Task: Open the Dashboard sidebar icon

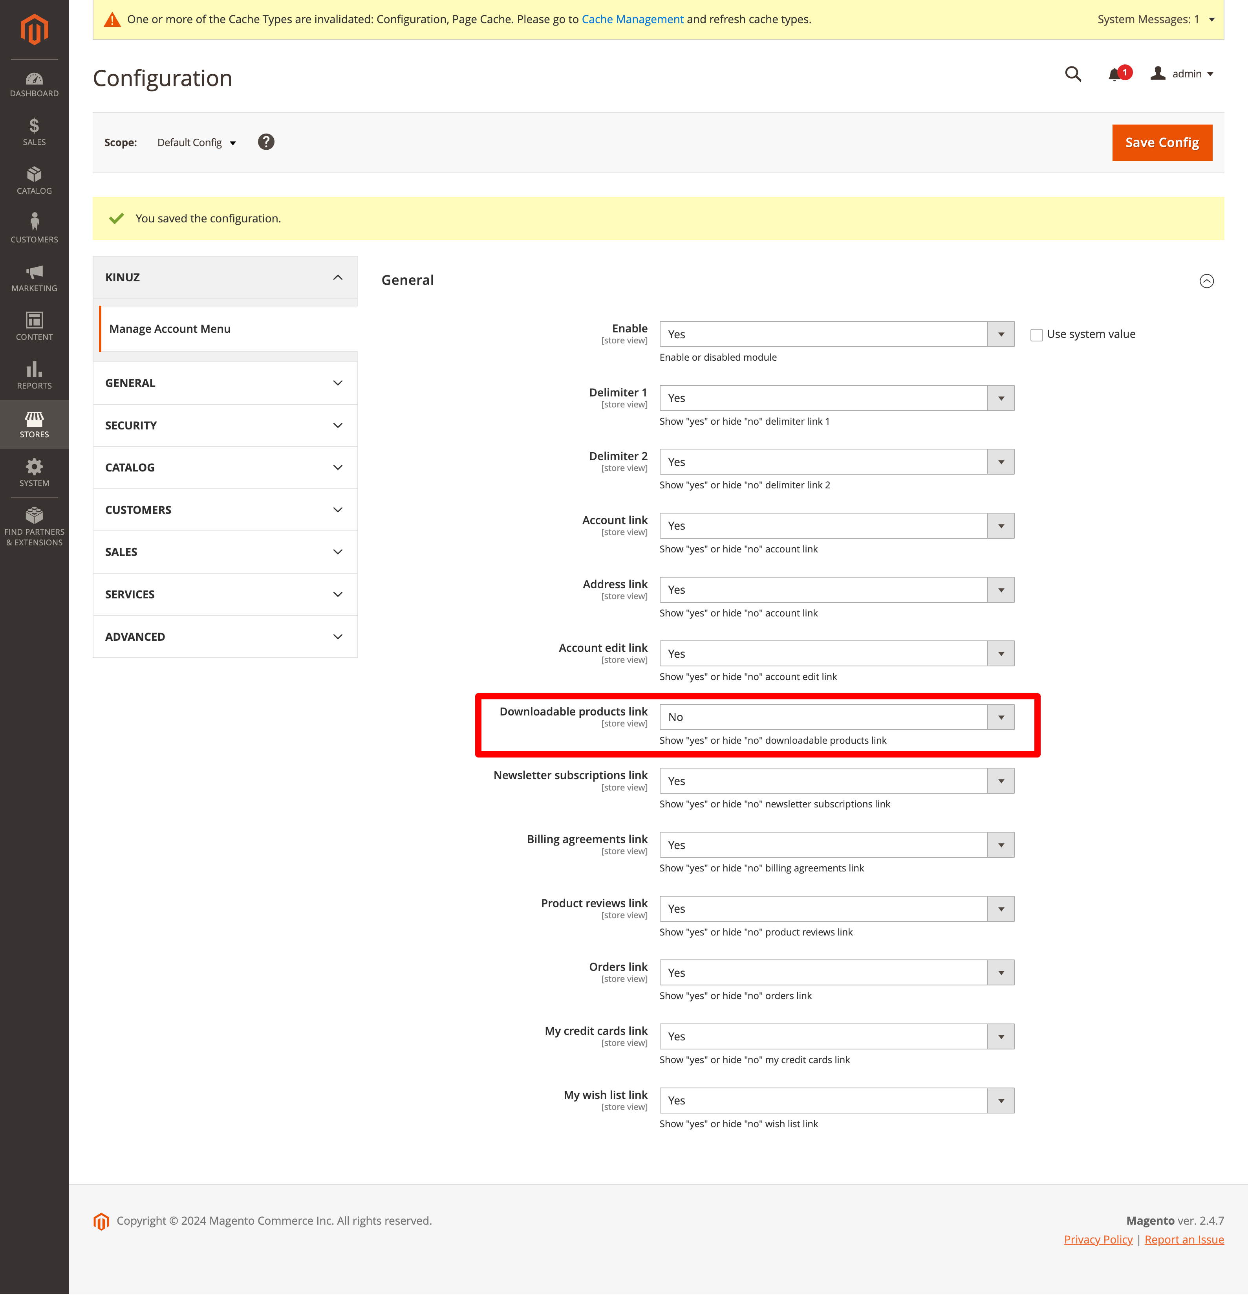Action: [x=34, y=84]
